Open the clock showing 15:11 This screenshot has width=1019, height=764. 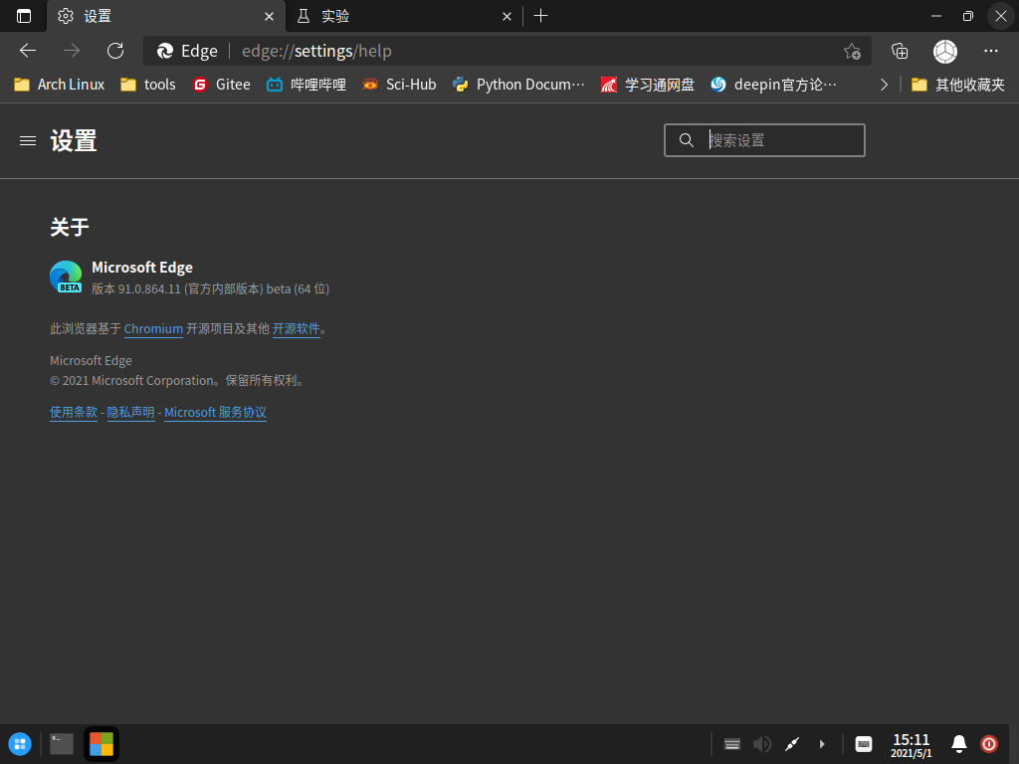tap(912, 745)
